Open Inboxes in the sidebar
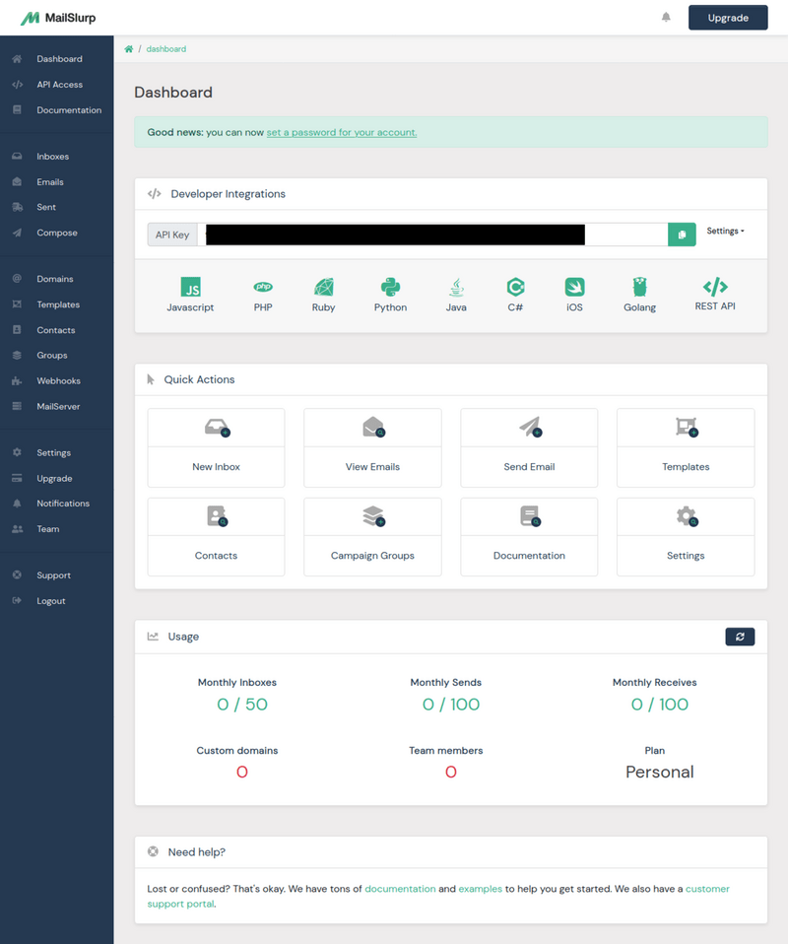 coord(52,157)
